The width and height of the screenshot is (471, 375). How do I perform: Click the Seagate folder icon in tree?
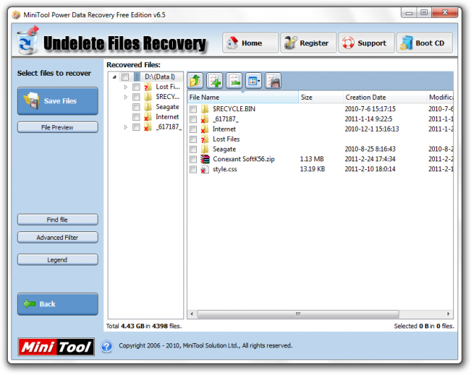147,107
